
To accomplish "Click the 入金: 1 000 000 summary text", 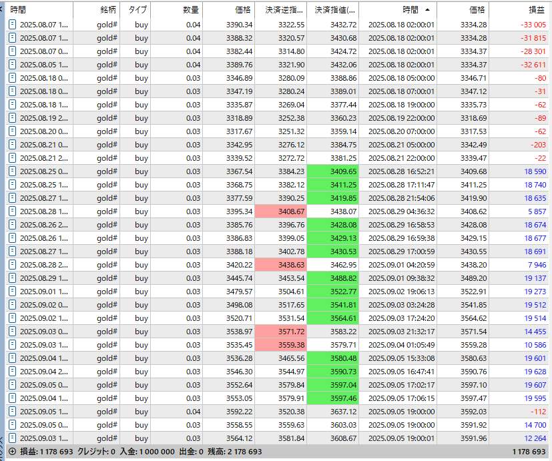I will coord(147,452).
